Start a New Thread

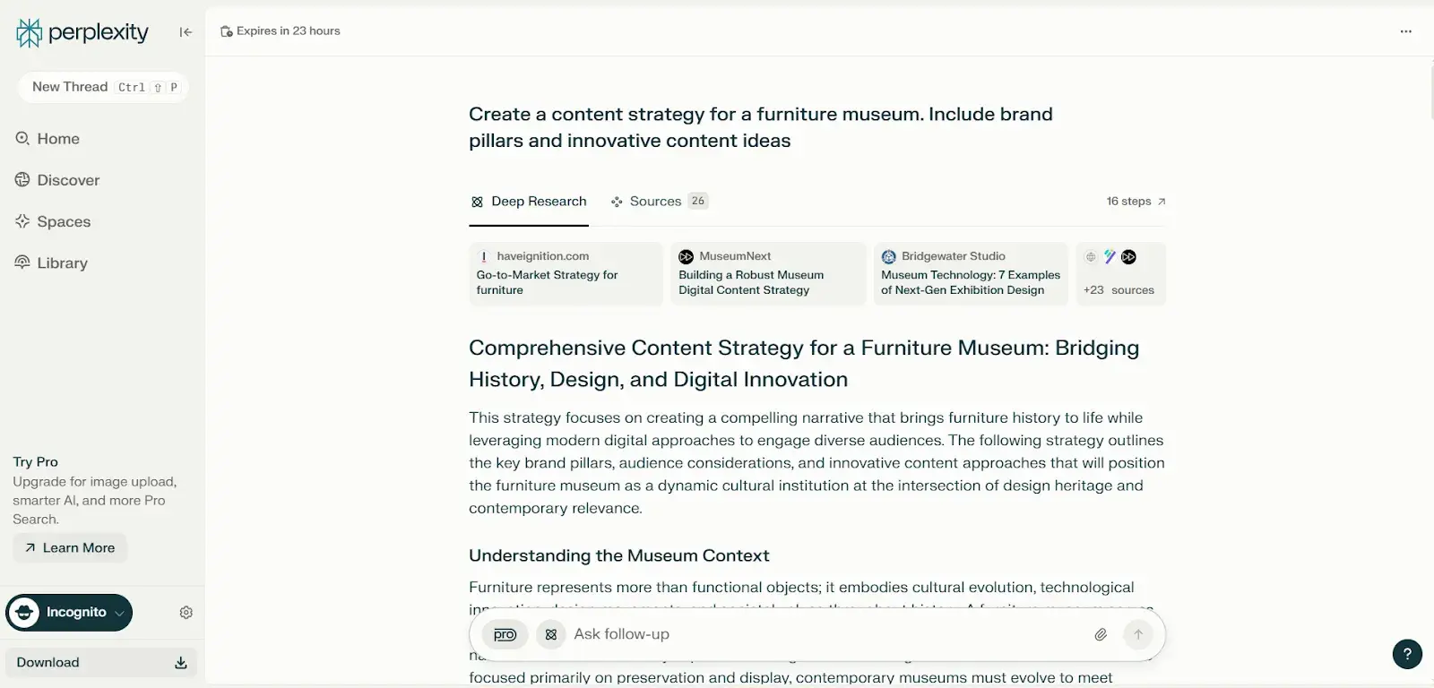[x=103, y=87]
